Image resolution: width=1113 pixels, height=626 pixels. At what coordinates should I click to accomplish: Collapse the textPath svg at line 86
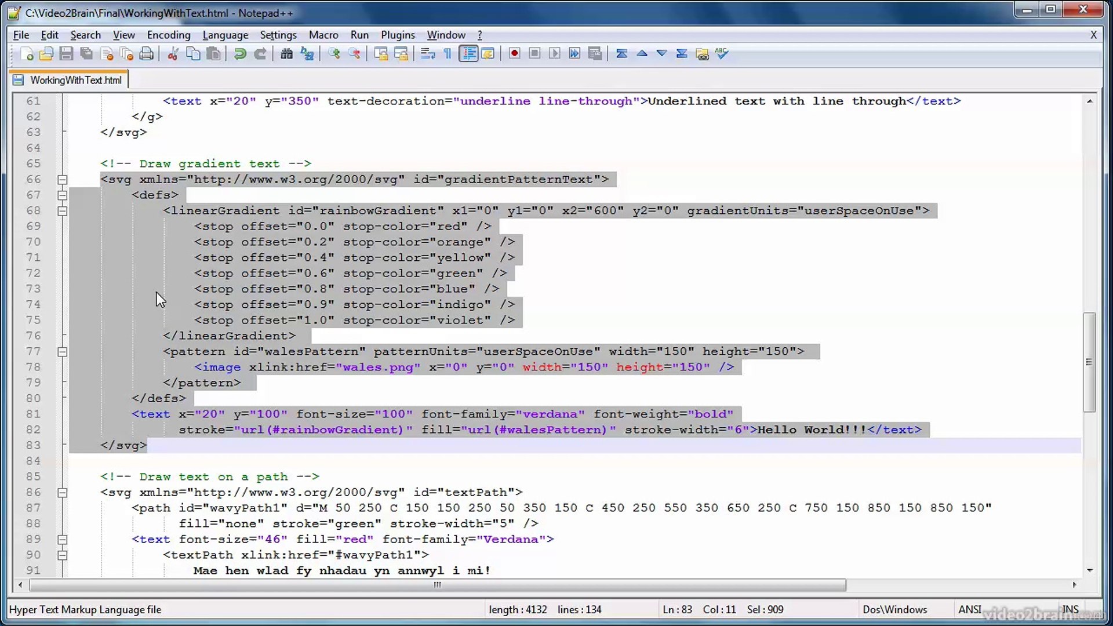pyautogui.click(x=63, y=493)
